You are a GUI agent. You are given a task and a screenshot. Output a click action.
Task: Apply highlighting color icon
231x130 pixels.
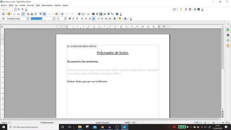pyautogui.click(x=120, y=18)
